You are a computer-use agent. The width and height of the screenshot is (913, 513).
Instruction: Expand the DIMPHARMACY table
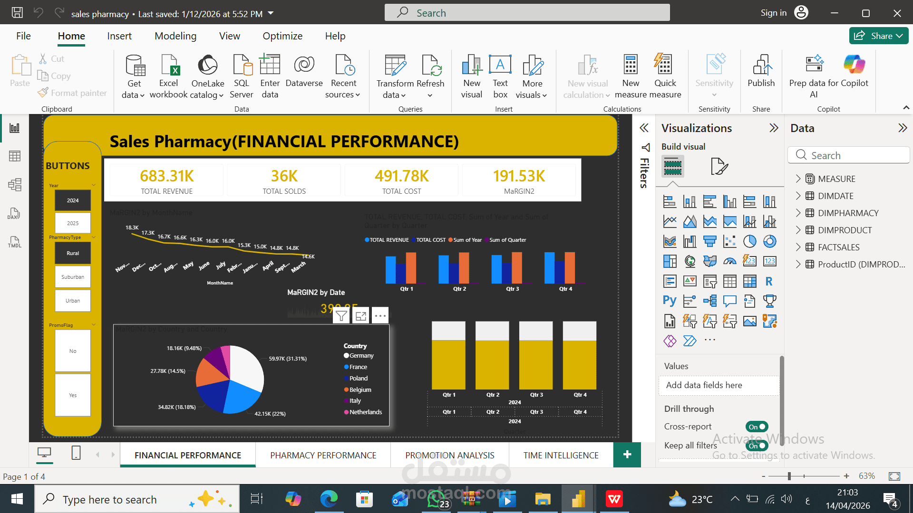[798, 213]
